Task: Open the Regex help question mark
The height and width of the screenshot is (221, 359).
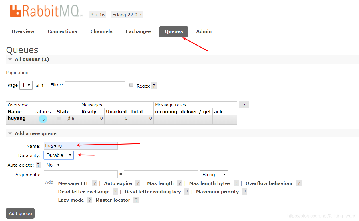Action: tap(154, 86)
